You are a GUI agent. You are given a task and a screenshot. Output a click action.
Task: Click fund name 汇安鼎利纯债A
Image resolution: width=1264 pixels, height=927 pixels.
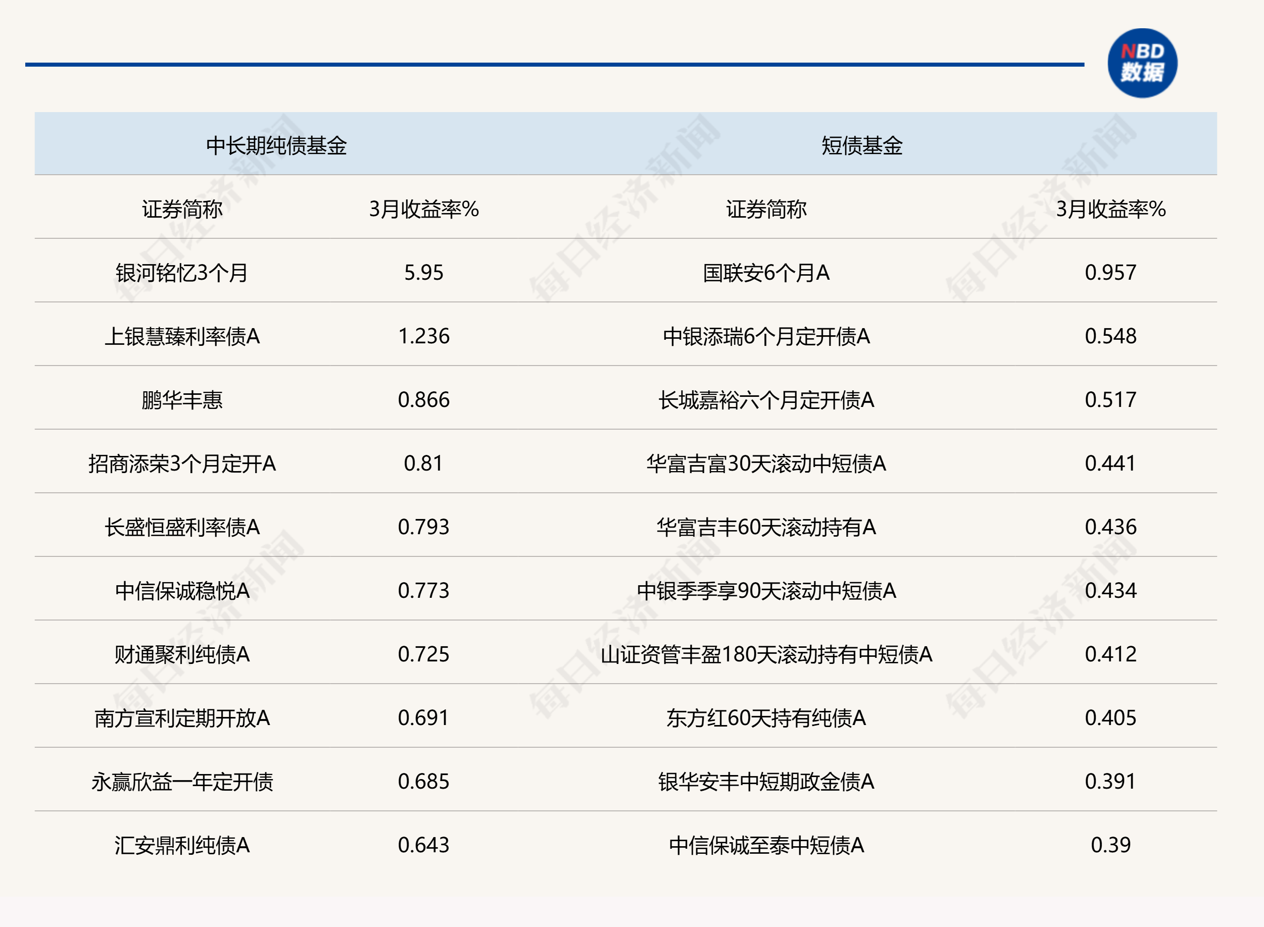[182, 845]
